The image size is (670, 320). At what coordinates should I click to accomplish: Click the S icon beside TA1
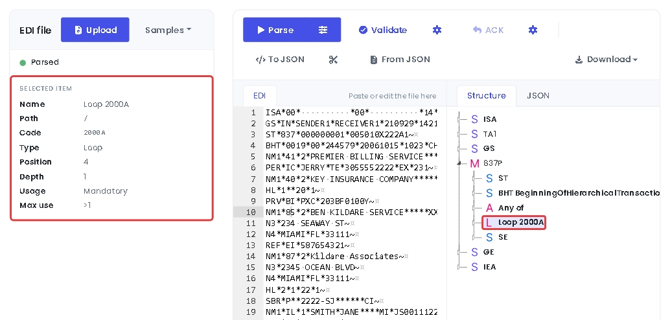pos(474,134)
